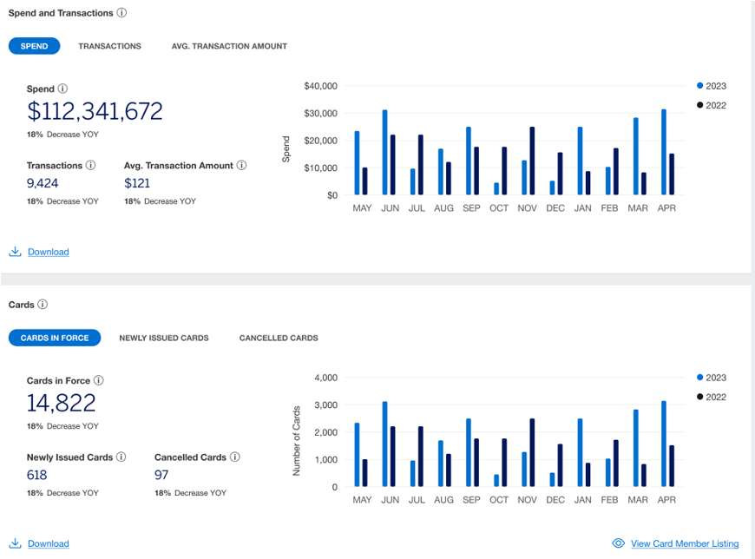Click info icon next to Newly Issued Cards
Screen dimensions: 755x559
(x=121, y=457)
